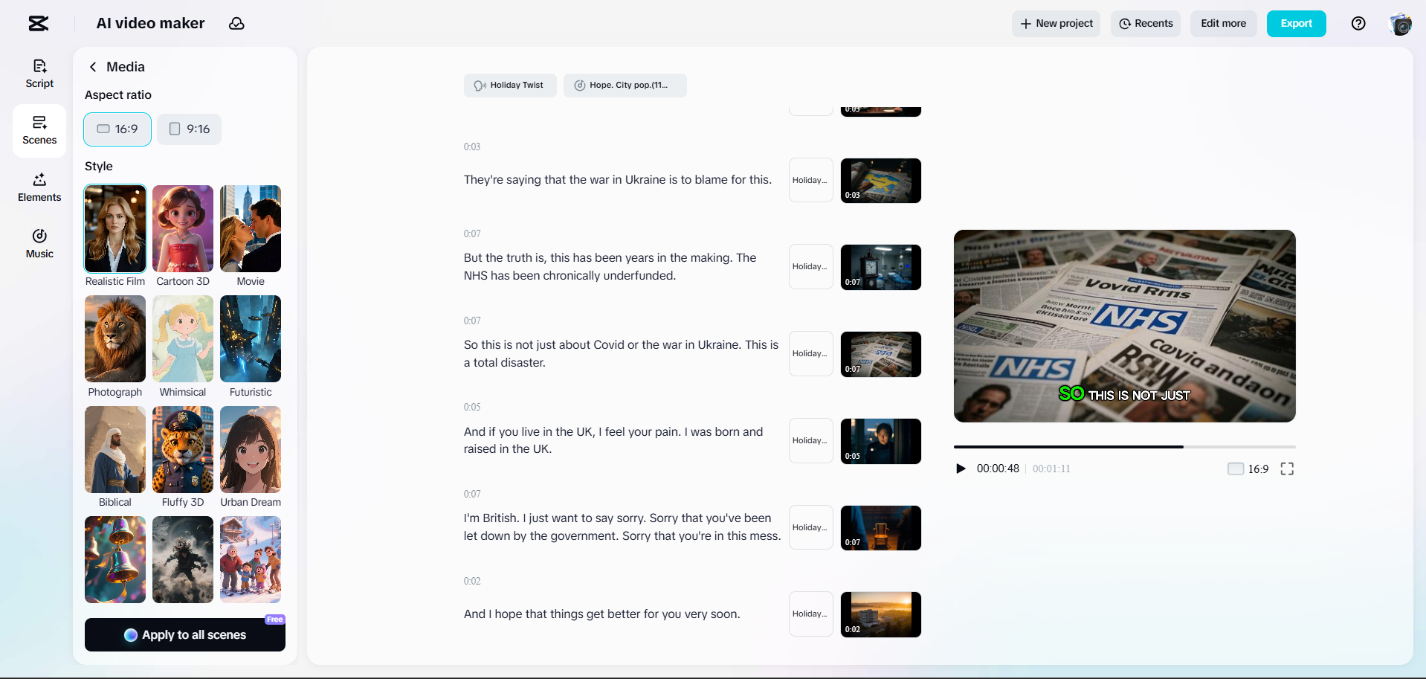
Task: Edit text "I'm British. I just want to say sorry"
Action: [622, 527]
